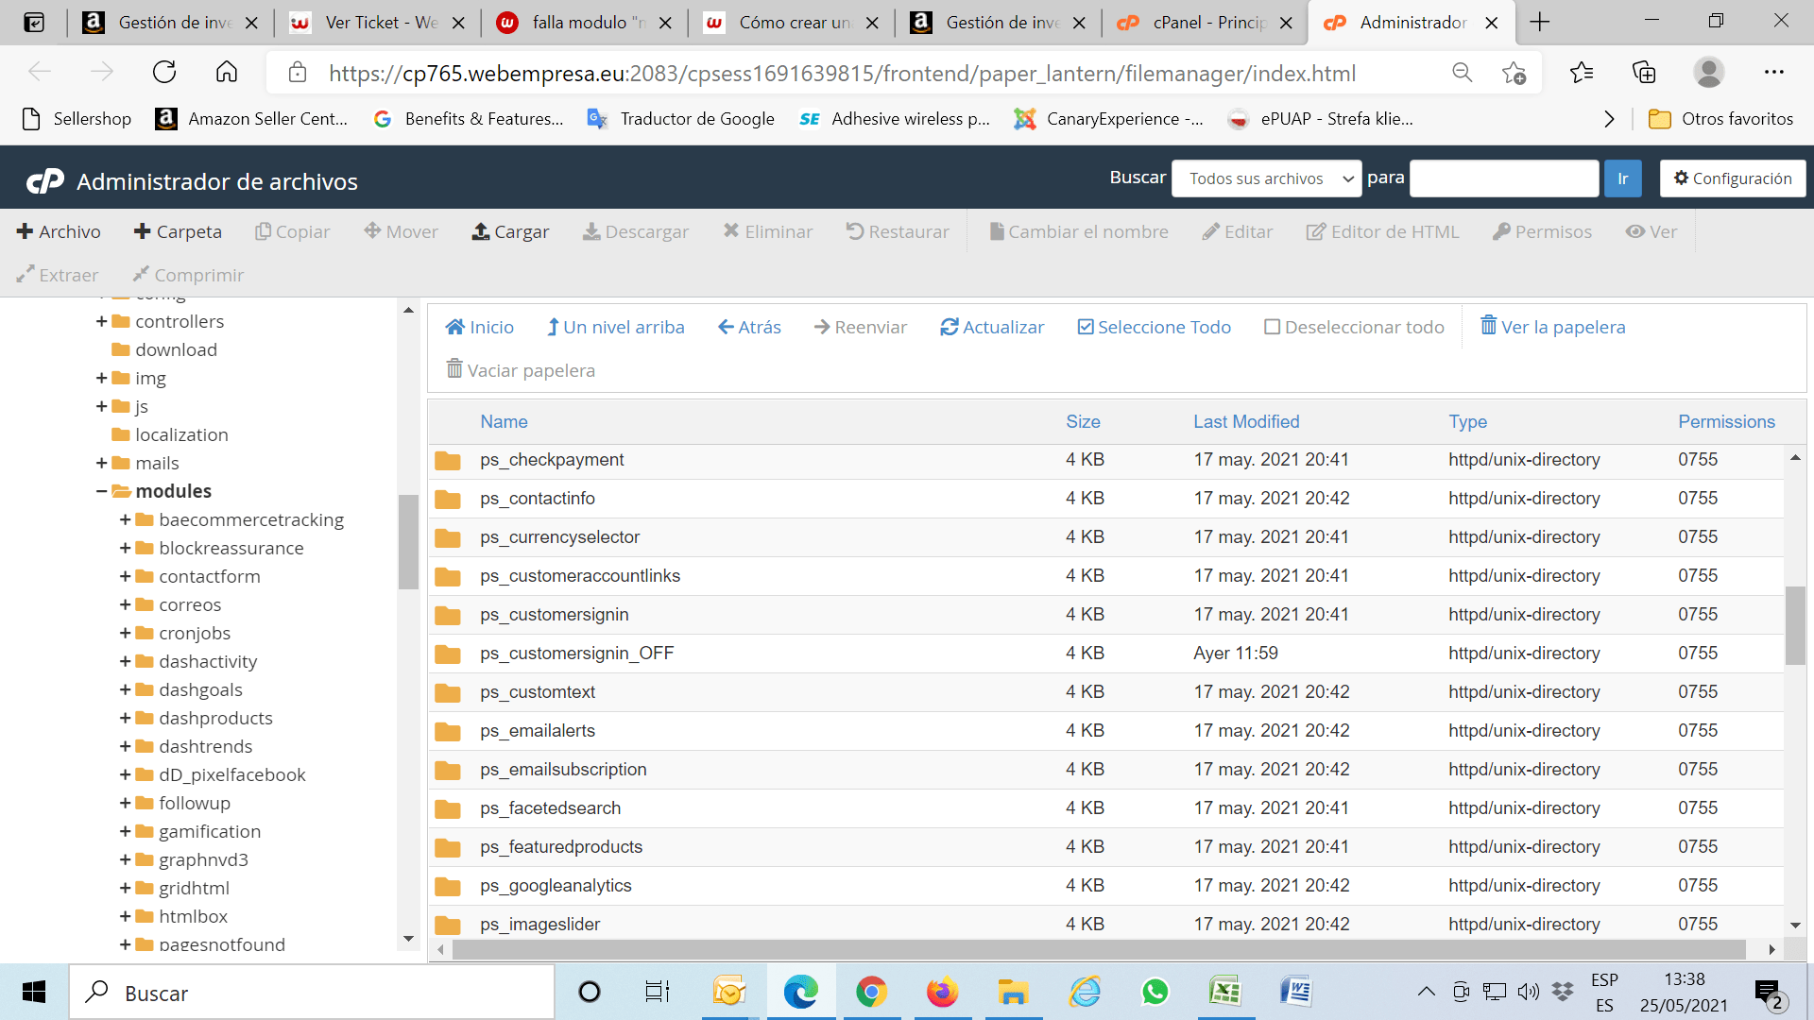Create a new Carpeta folder
1814x1020 pixels.
[178, 231]
